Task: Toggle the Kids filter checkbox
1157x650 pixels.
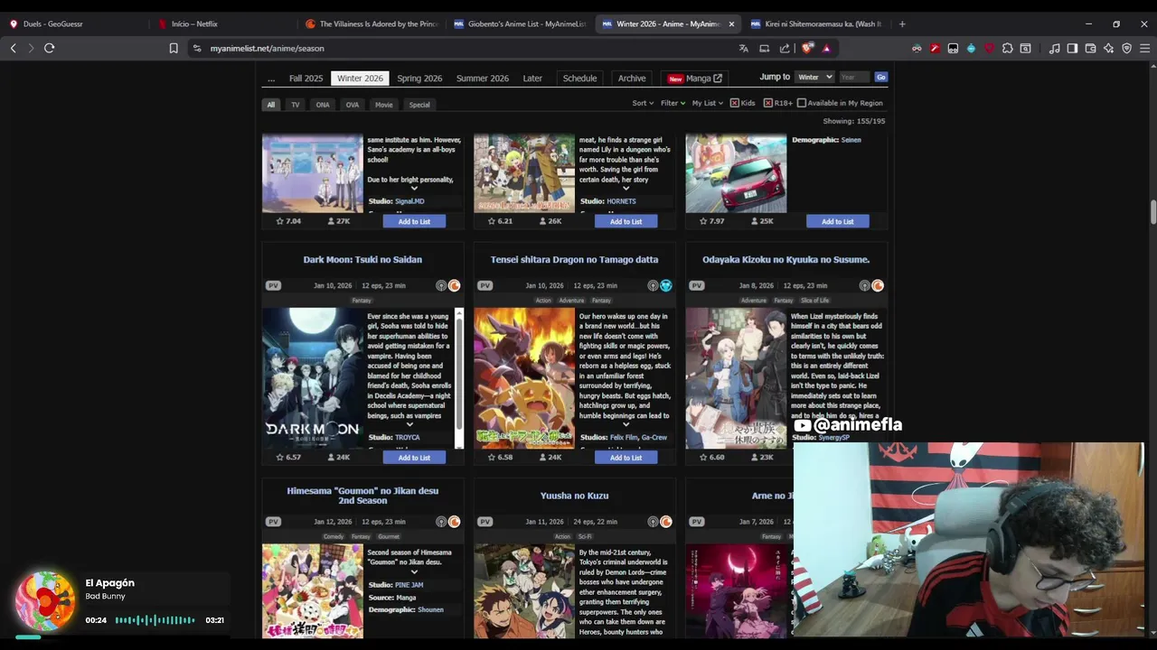Action: coord(735,103)
